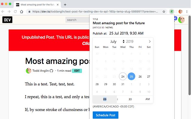Open Chrome profile avatar in toolbar

click(180, 12)
